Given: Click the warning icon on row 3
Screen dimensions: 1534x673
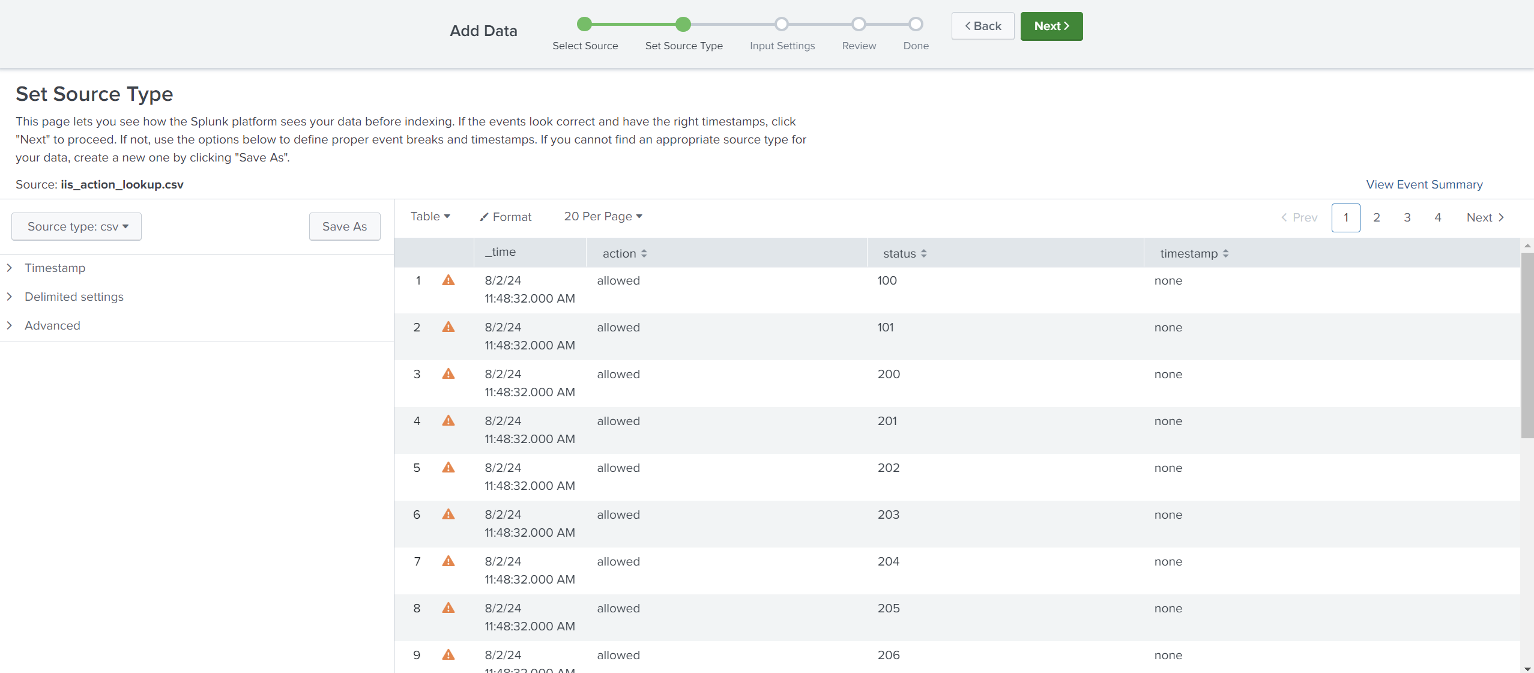Looking at the screenshot, I should [x=448, y=373].
